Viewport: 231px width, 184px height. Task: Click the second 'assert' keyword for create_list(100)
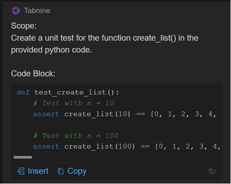coord(46,147)
